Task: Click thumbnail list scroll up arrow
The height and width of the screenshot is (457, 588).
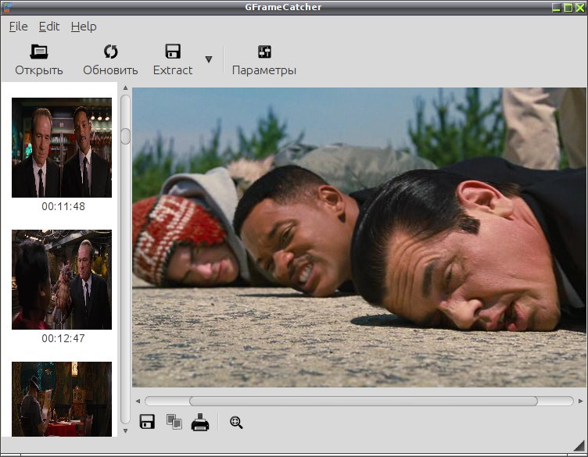Action: coord(126,87)
